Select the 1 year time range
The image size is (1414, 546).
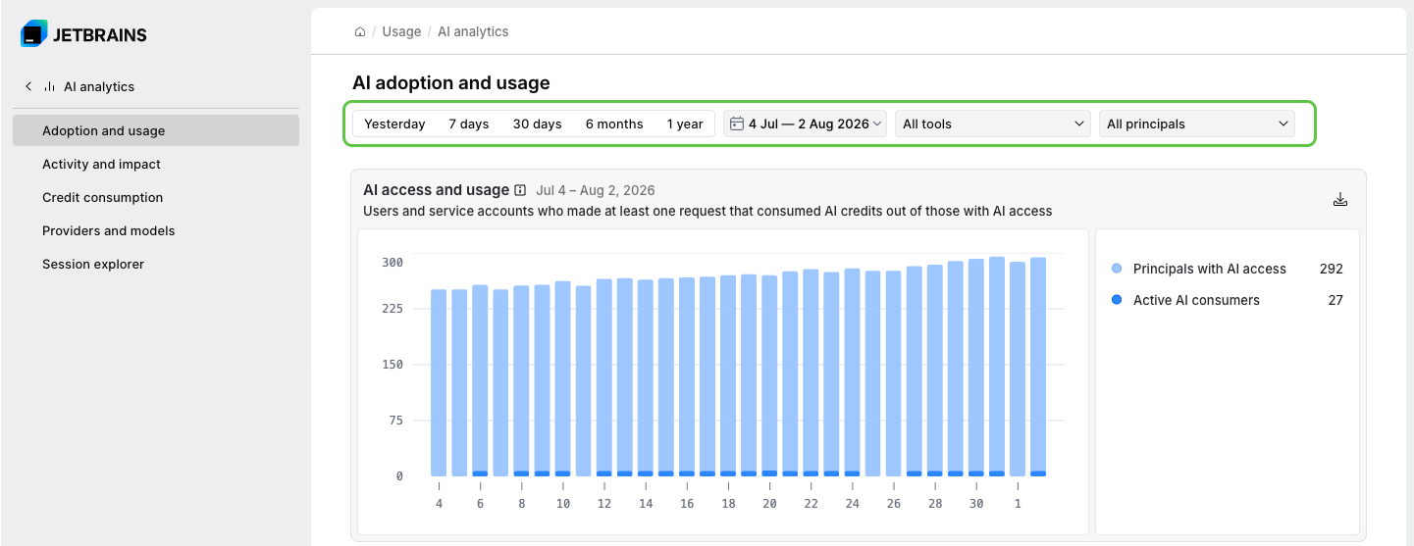pos(685,124)
